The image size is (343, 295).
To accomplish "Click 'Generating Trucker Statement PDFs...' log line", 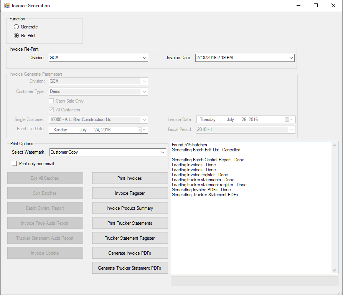I will coord(206,195).
